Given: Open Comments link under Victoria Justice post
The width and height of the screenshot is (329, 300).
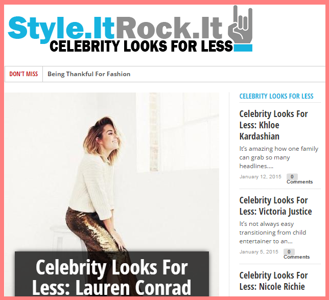Looking at the screenshot, I should 297,257.
